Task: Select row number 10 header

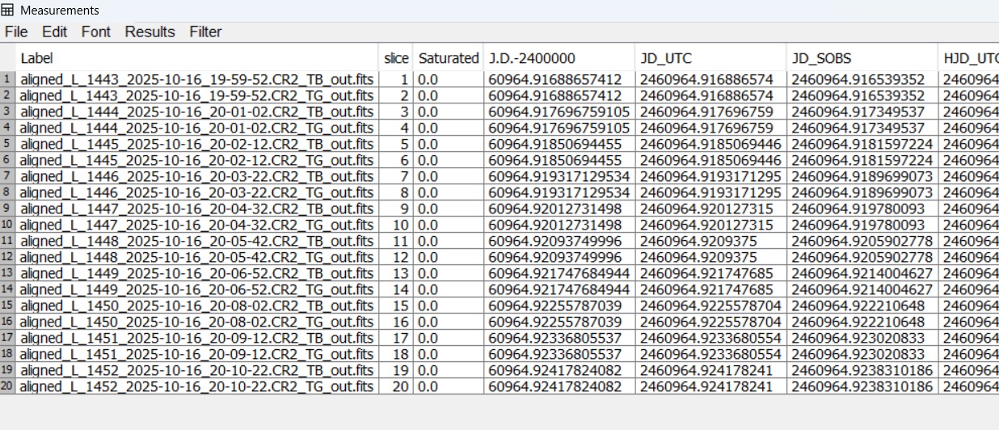Action: click(7, 225)
